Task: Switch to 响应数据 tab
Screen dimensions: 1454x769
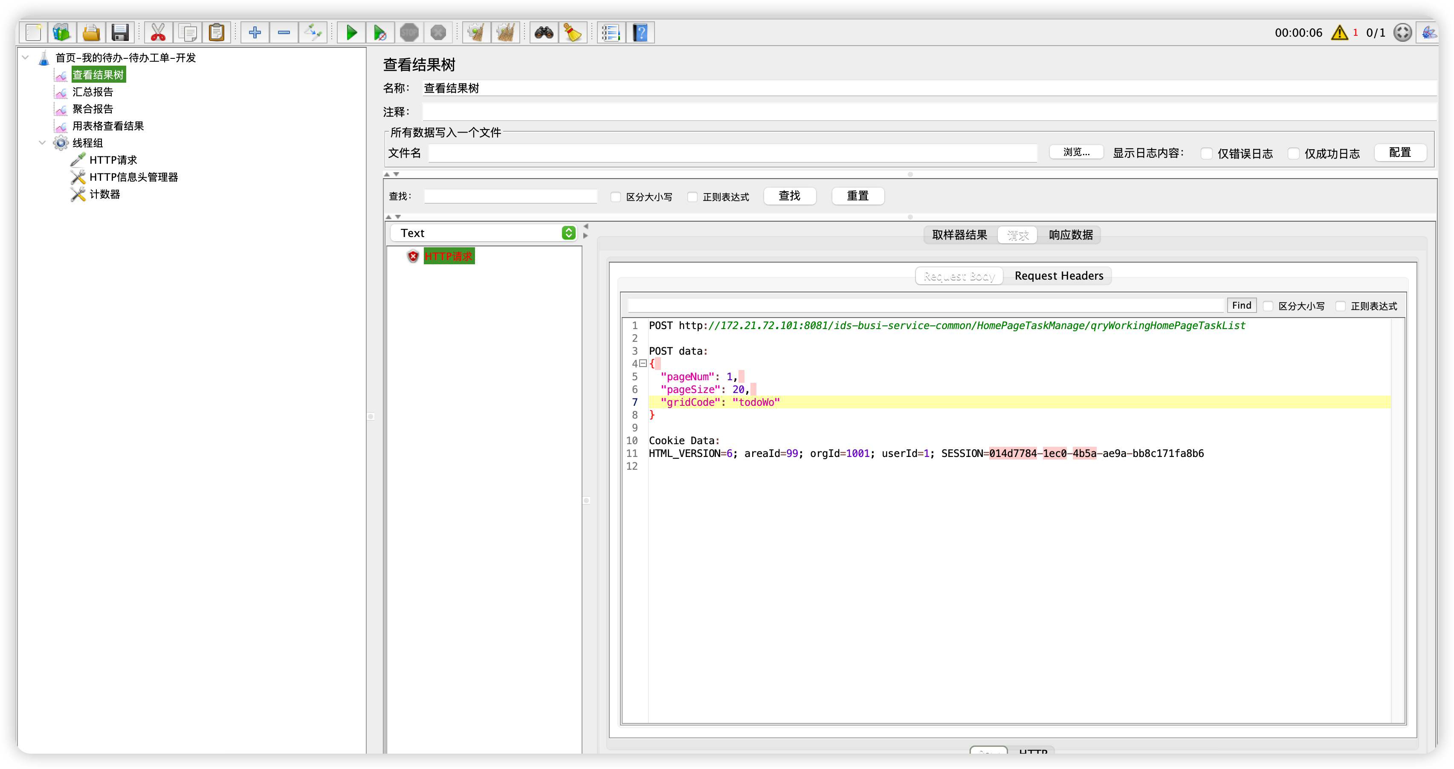Action: pyautogui.click(x=1070, y=235)
